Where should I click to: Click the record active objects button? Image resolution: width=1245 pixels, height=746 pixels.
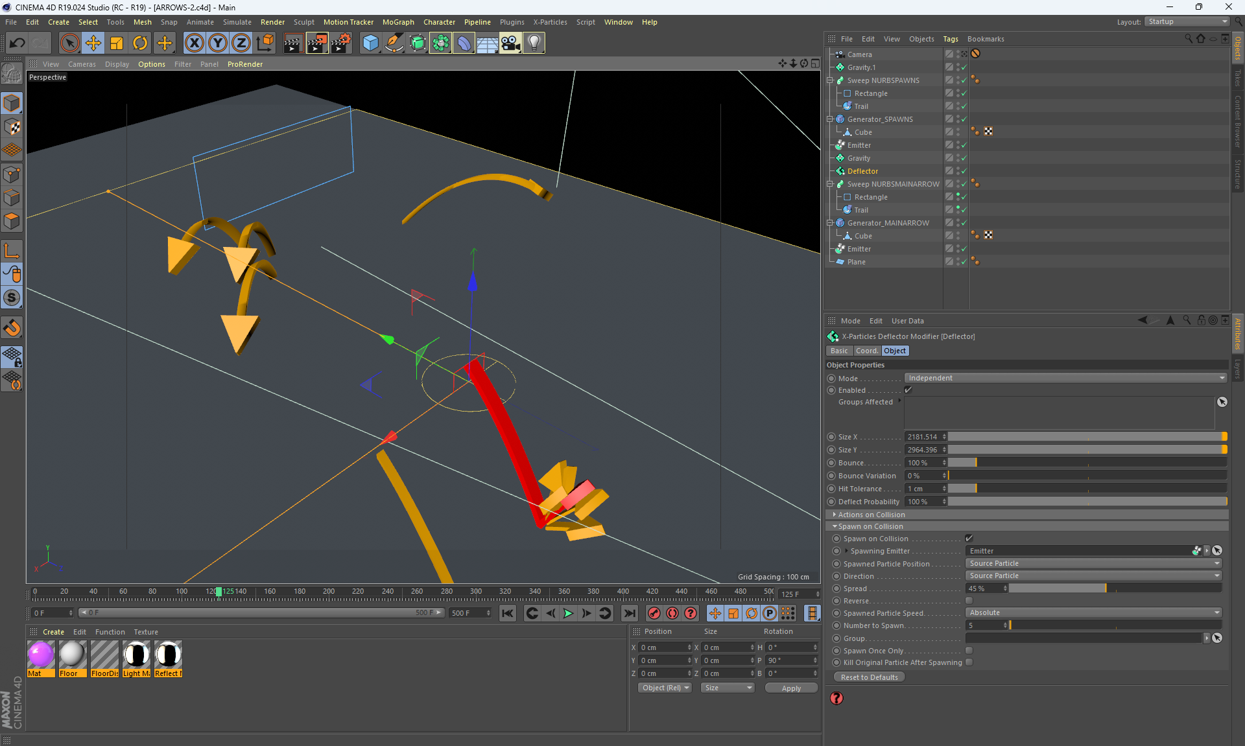pos(654,613)
